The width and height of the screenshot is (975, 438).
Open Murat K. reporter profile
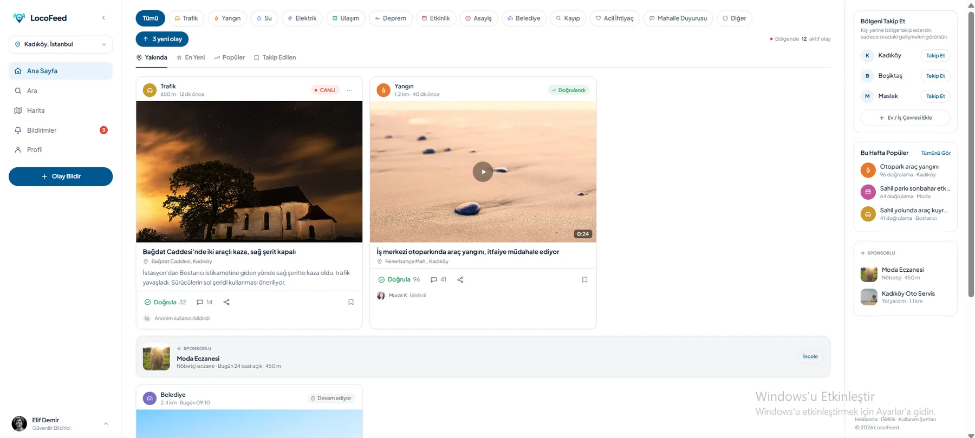(402, 296)
